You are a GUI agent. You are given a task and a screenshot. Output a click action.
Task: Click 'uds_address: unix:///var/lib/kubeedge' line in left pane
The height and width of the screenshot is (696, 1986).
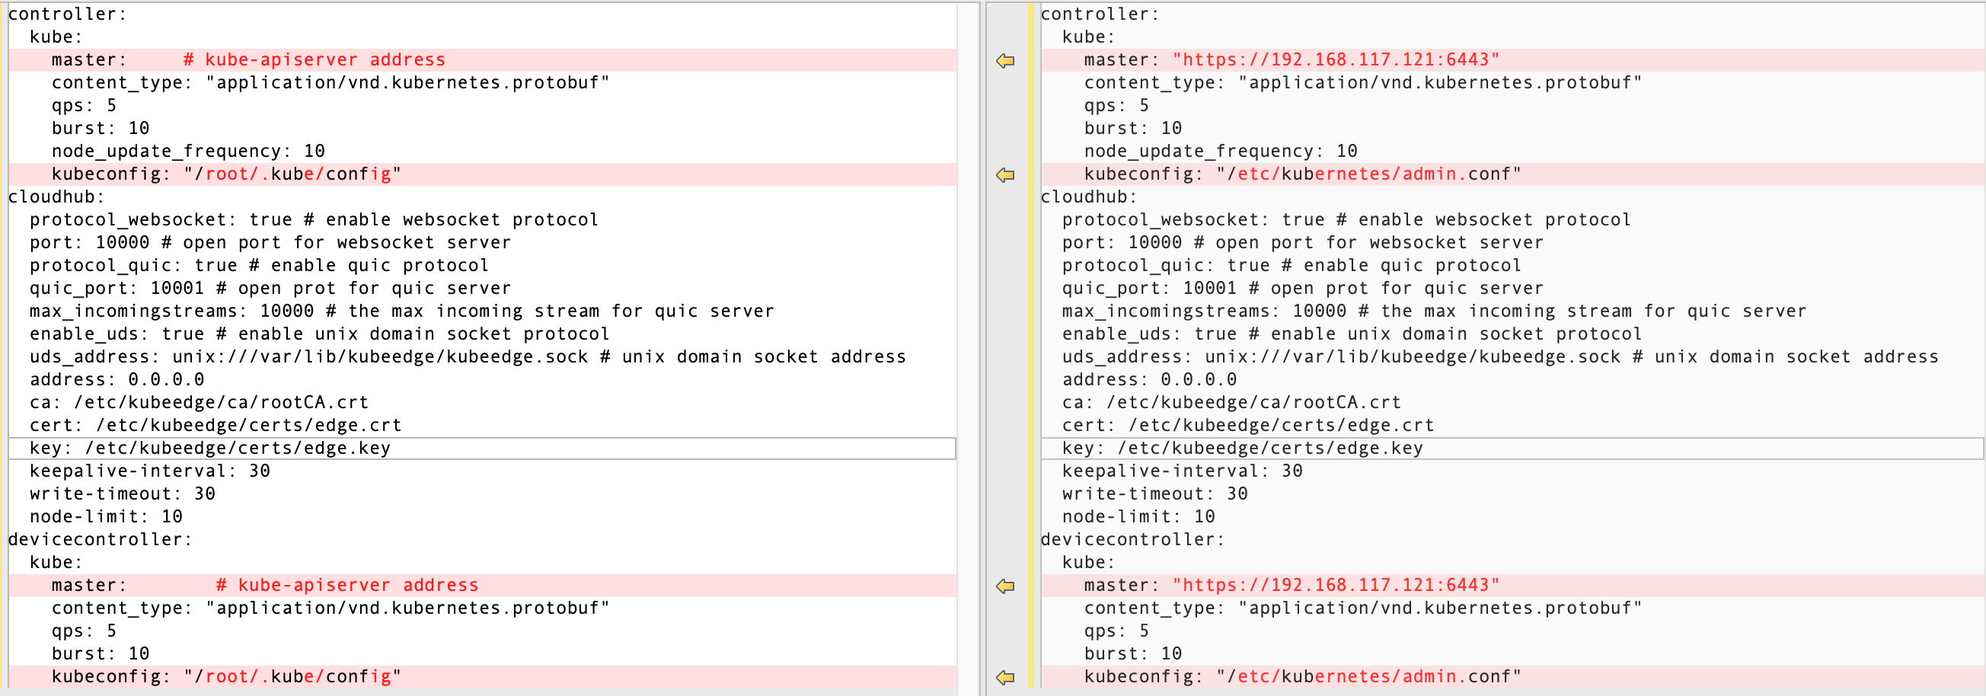tap(468, 357)
